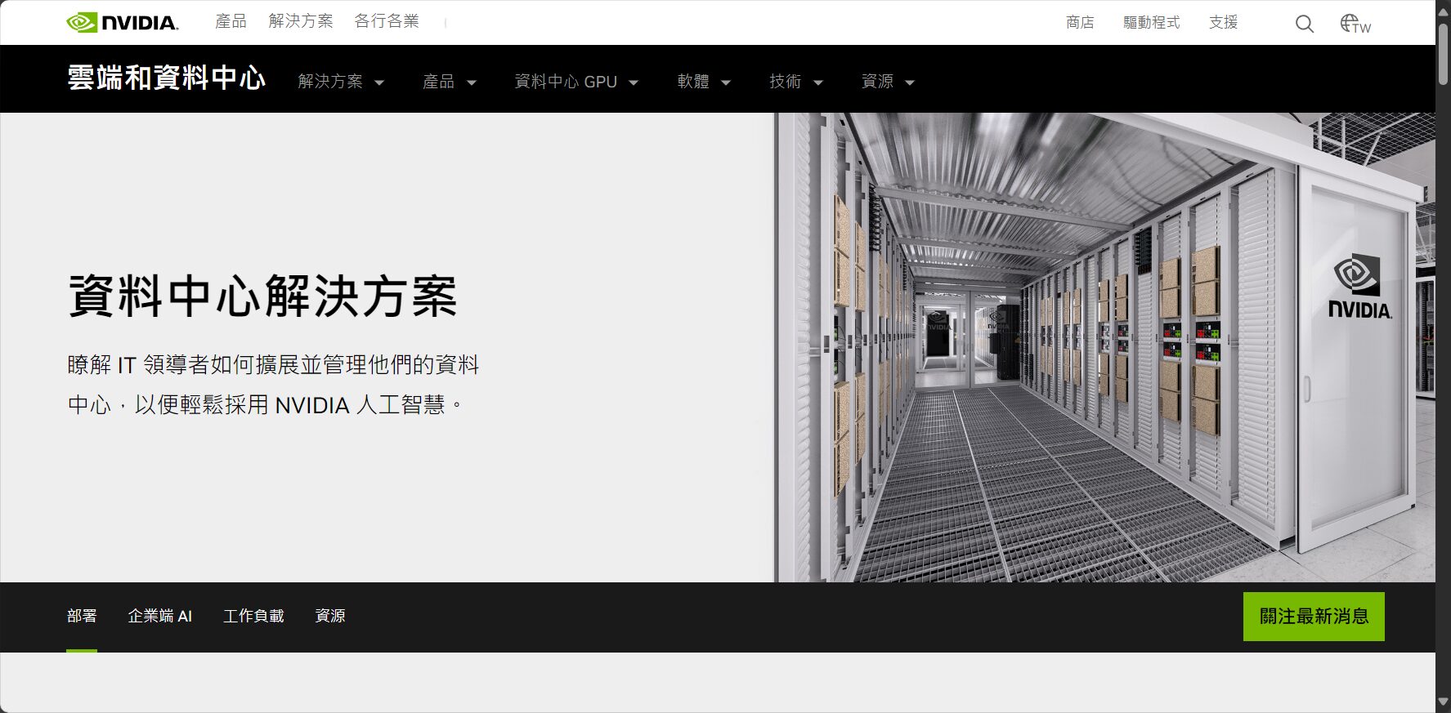Expand the 解決方案 dropdown in black bar

pos(341,82)
